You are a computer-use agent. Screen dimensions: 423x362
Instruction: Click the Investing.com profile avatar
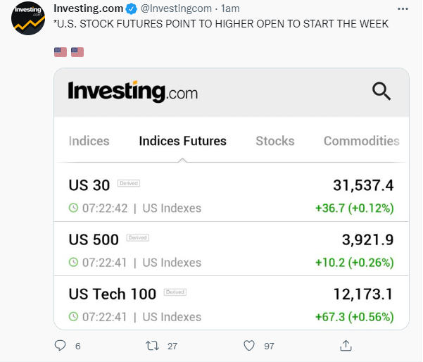click(28, 18)
